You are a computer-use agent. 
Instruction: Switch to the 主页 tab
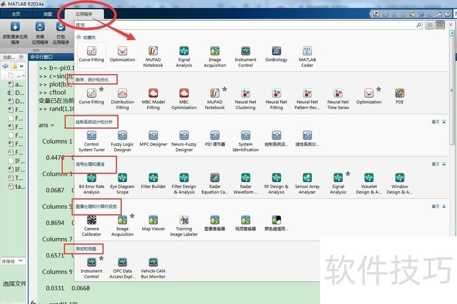(x=16, y=14)
